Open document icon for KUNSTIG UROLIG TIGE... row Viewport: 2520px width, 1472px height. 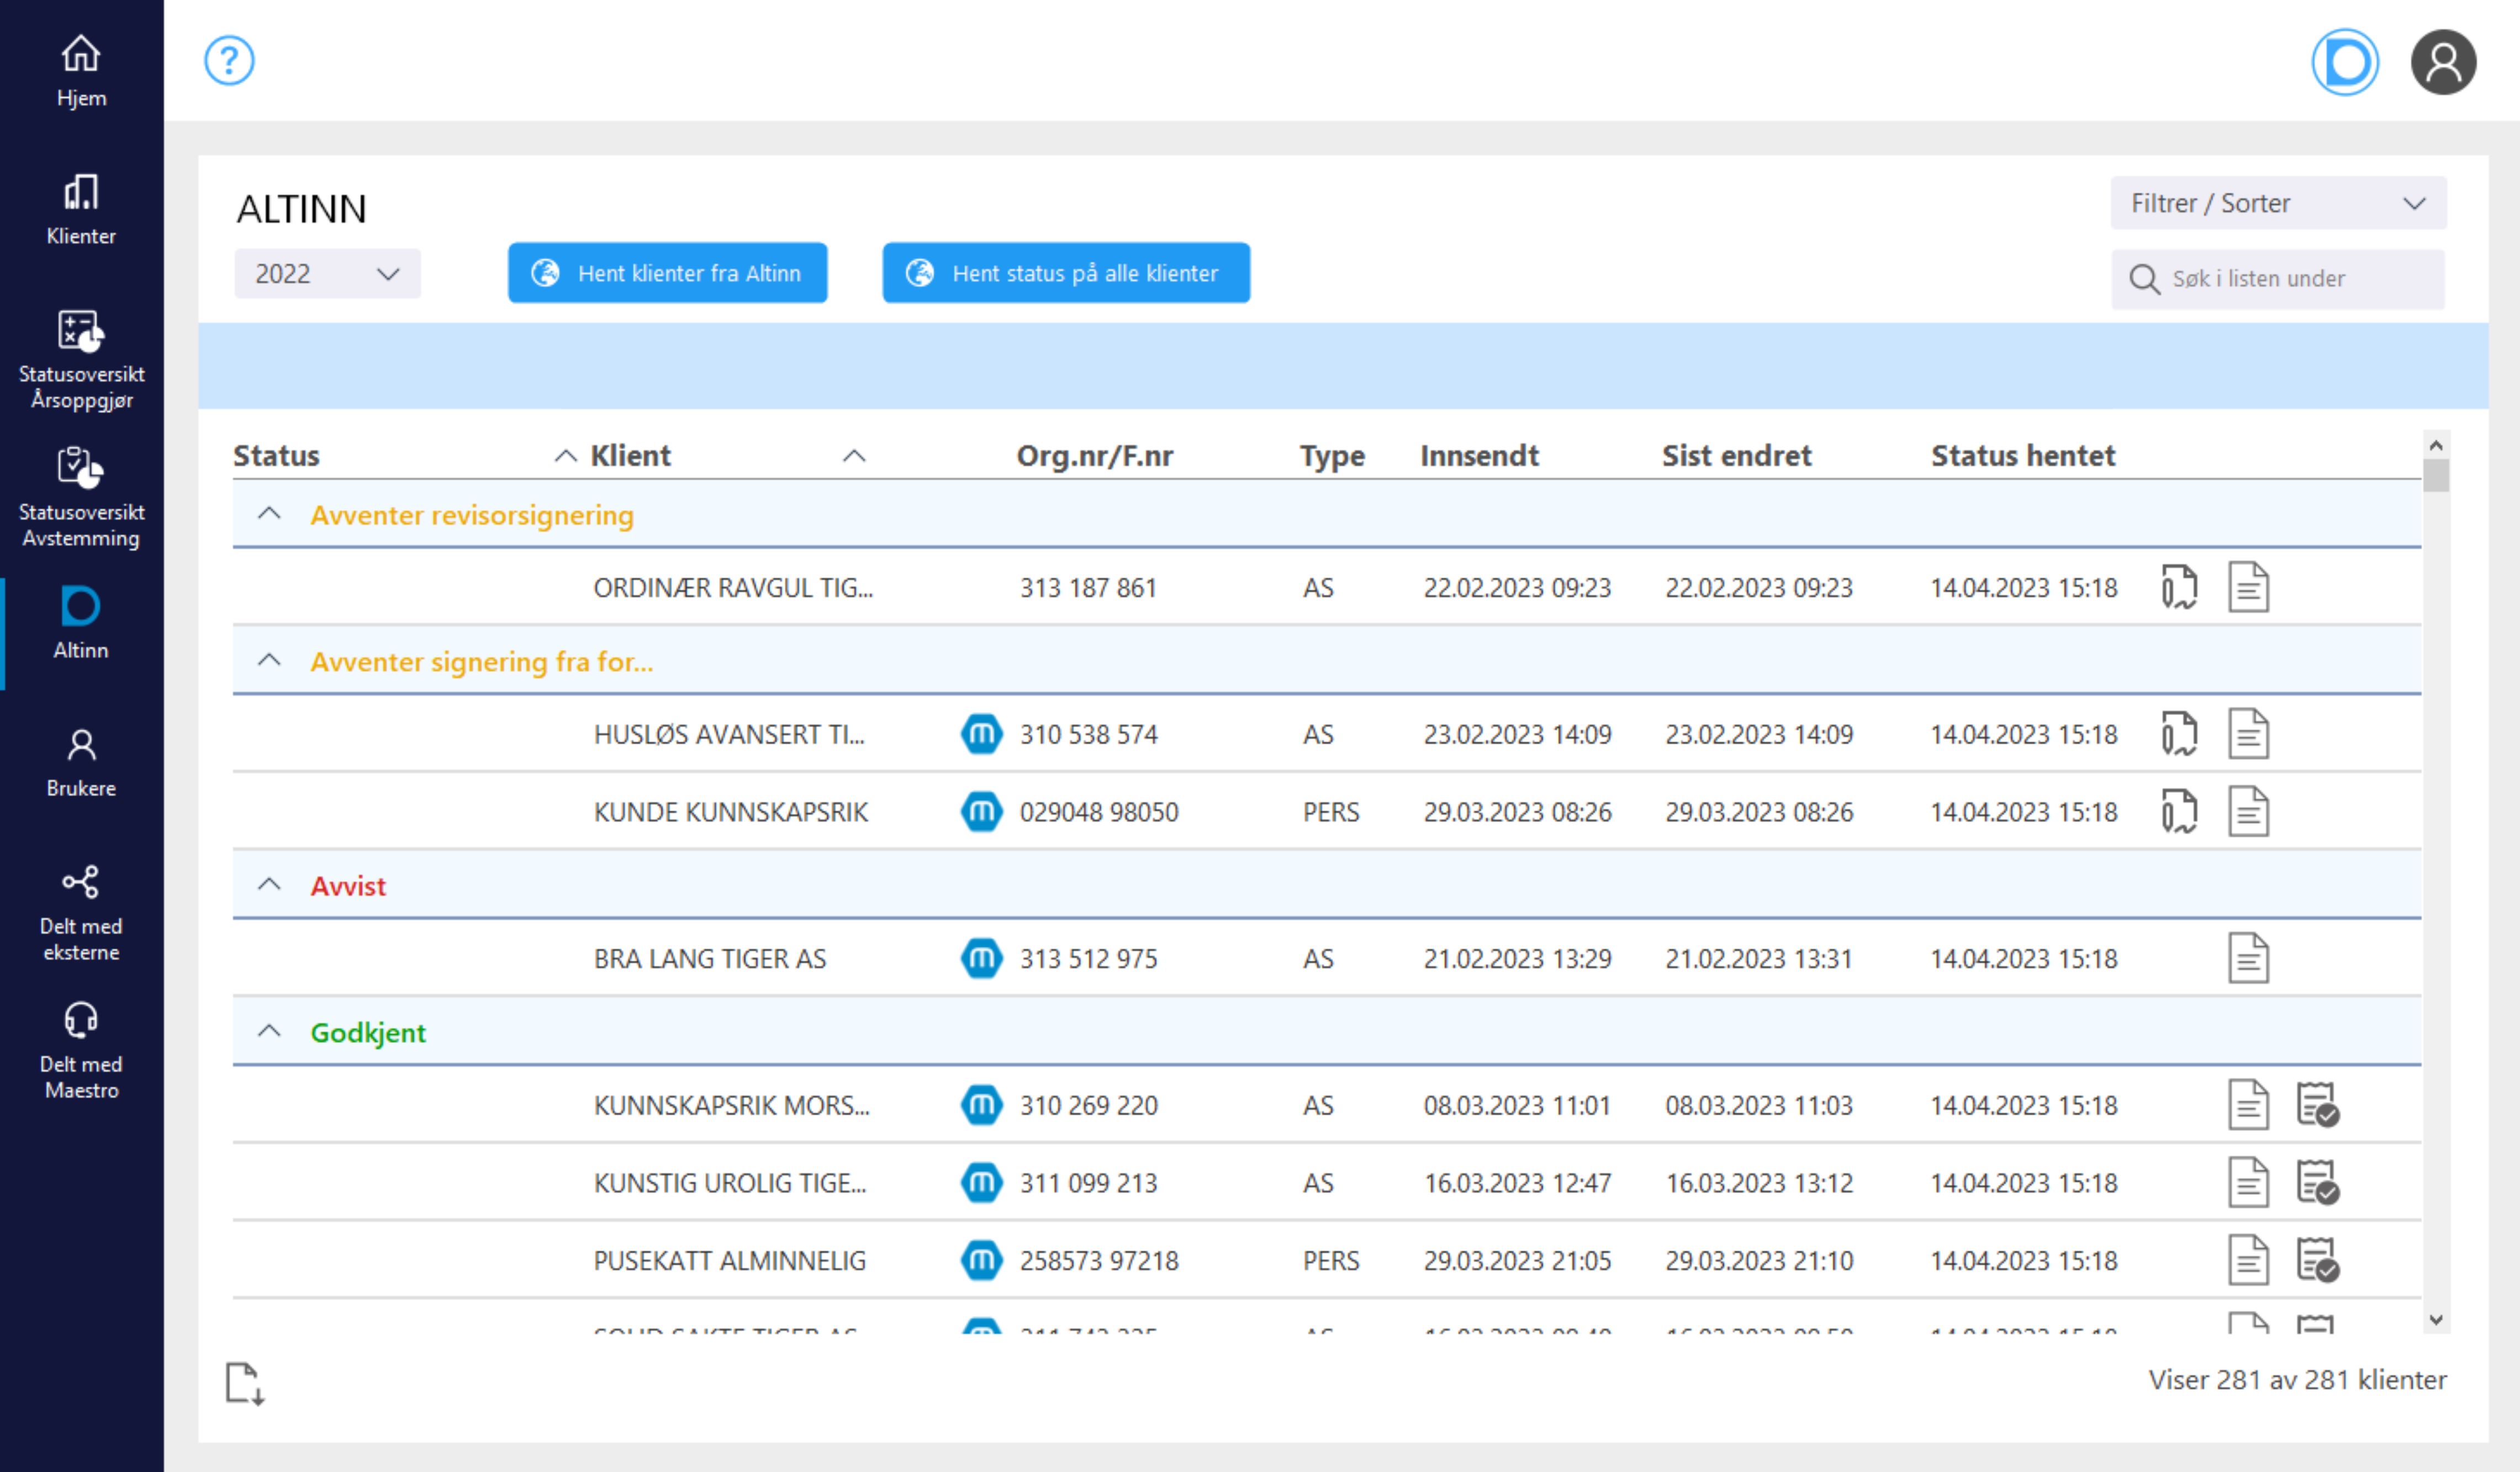tap(2248, 1182)
